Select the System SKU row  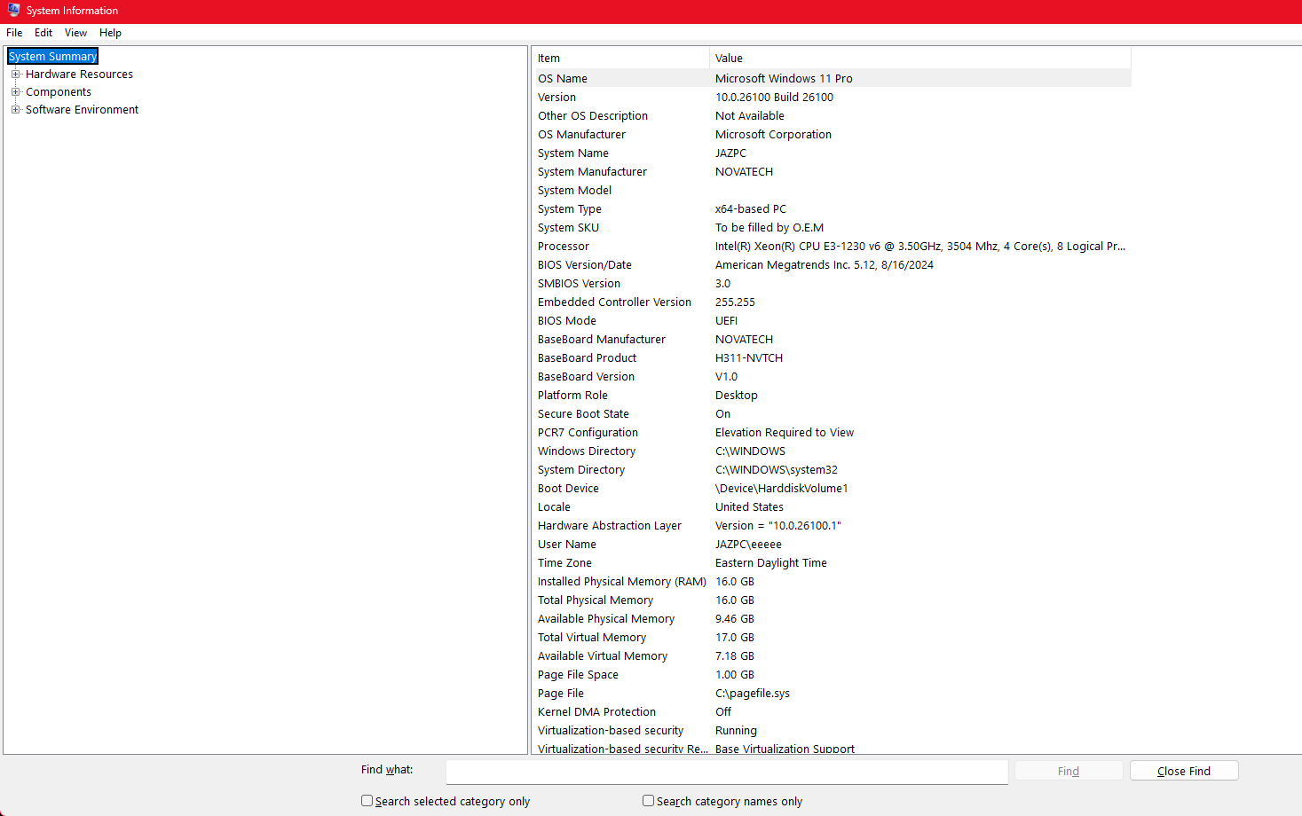point(833,227)
